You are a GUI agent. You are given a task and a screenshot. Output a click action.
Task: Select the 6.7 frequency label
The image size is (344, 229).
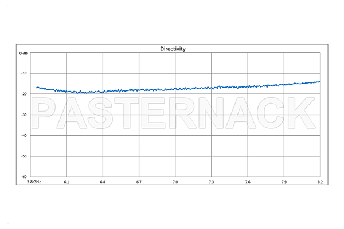coord(139,182)
